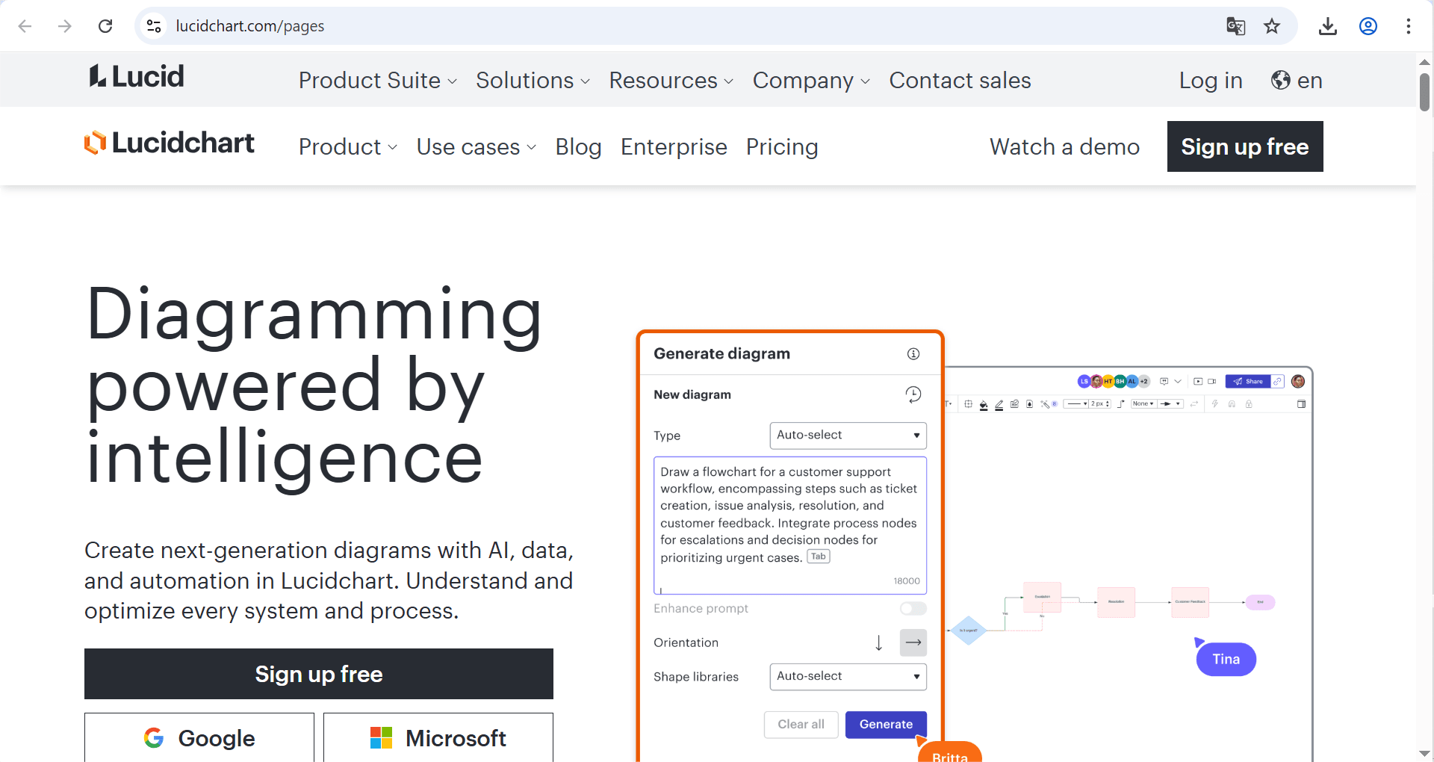The width and height of the screenshot is (1434, 762).
Task: Select vertical orientation down arrow
Action: [x=879, y=642]
